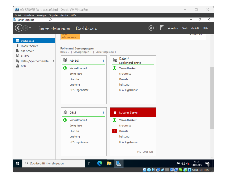233x179 pixels.
Task: Open the VirtualBox Maschine menu
Action: 29,15
